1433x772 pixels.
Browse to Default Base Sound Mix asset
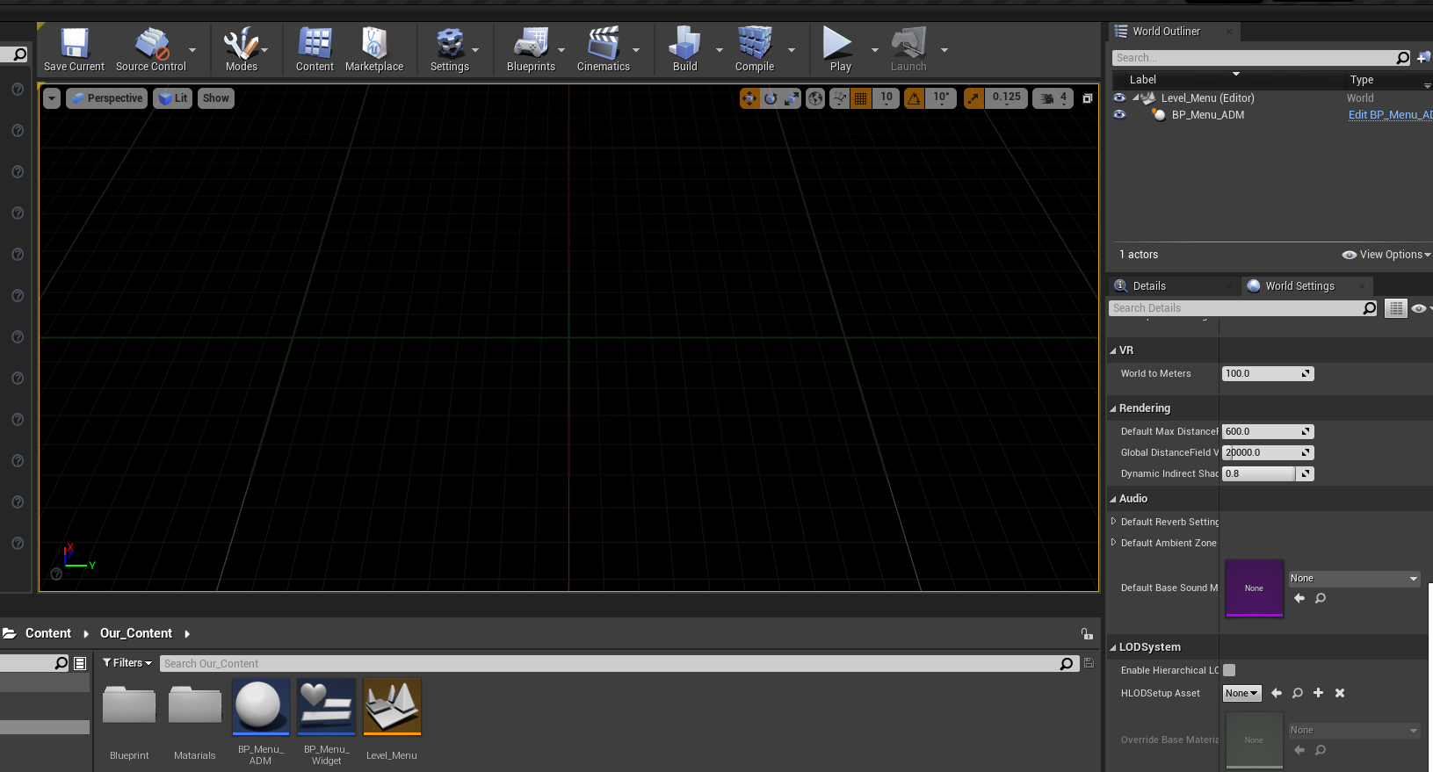click(1321, 598)
